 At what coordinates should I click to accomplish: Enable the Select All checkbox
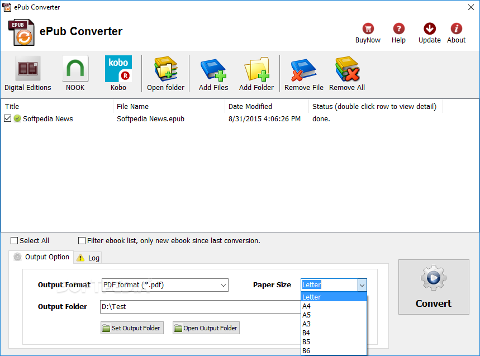14,241
